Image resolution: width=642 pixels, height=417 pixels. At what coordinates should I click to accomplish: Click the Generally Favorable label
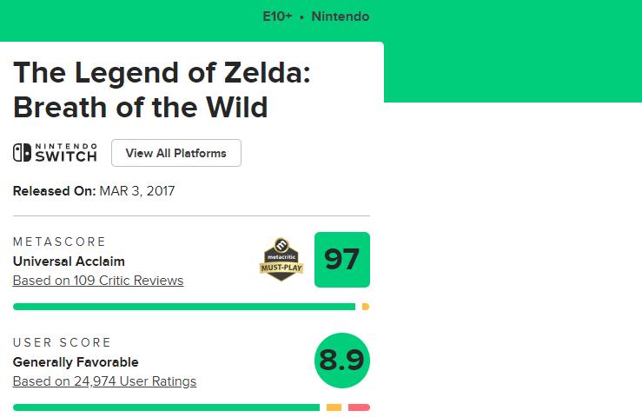tap(76, 361)
